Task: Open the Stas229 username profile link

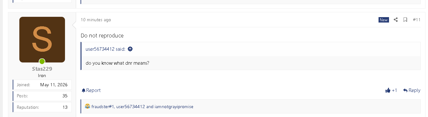Action: click(42, 69)
